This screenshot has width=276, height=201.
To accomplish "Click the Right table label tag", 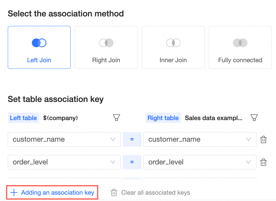I will tap(163, 118).
